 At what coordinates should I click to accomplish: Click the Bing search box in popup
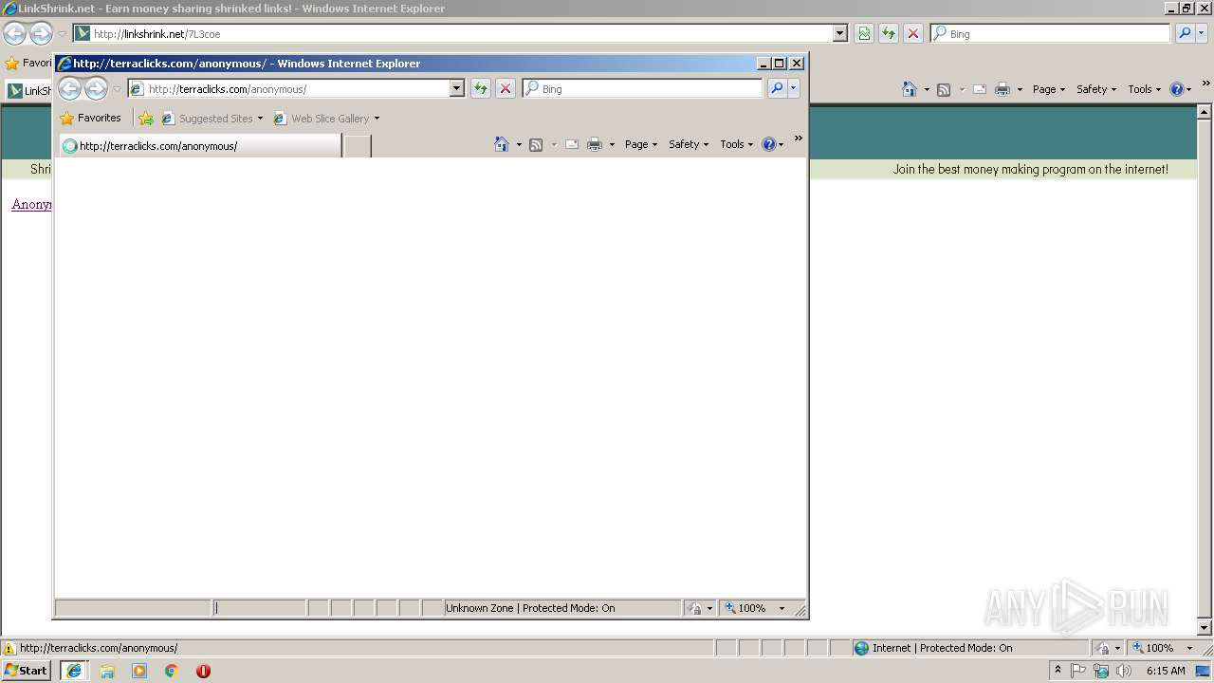tap(642, 88)
